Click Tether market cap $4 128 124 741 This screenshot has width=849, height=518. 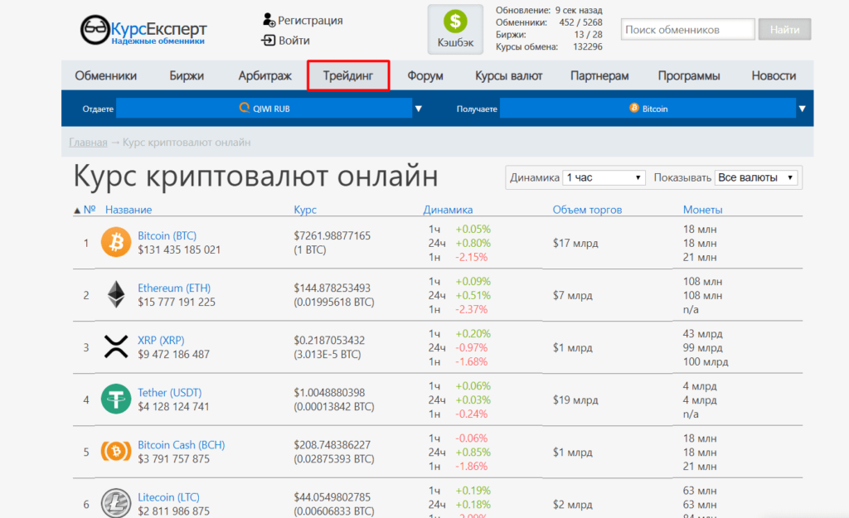(173, 406)
